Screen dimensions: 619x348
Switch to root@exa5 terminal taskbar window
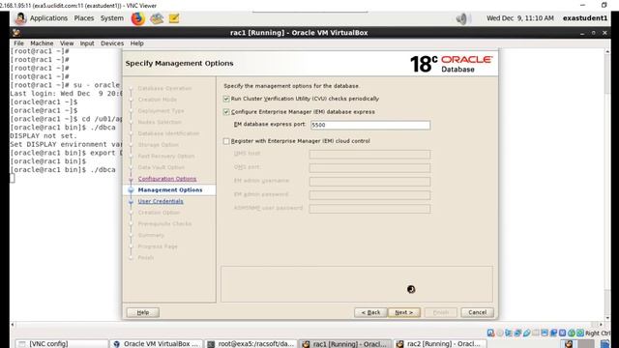(251, 344)
